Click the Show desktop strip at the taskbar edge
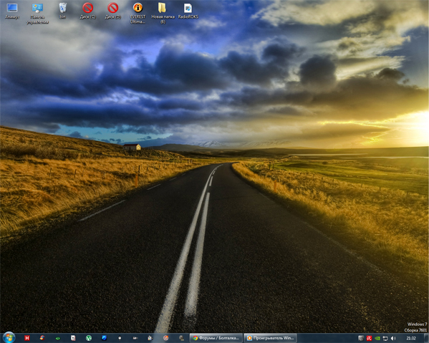This screenshot has height=343, width=429. (426, 338)
